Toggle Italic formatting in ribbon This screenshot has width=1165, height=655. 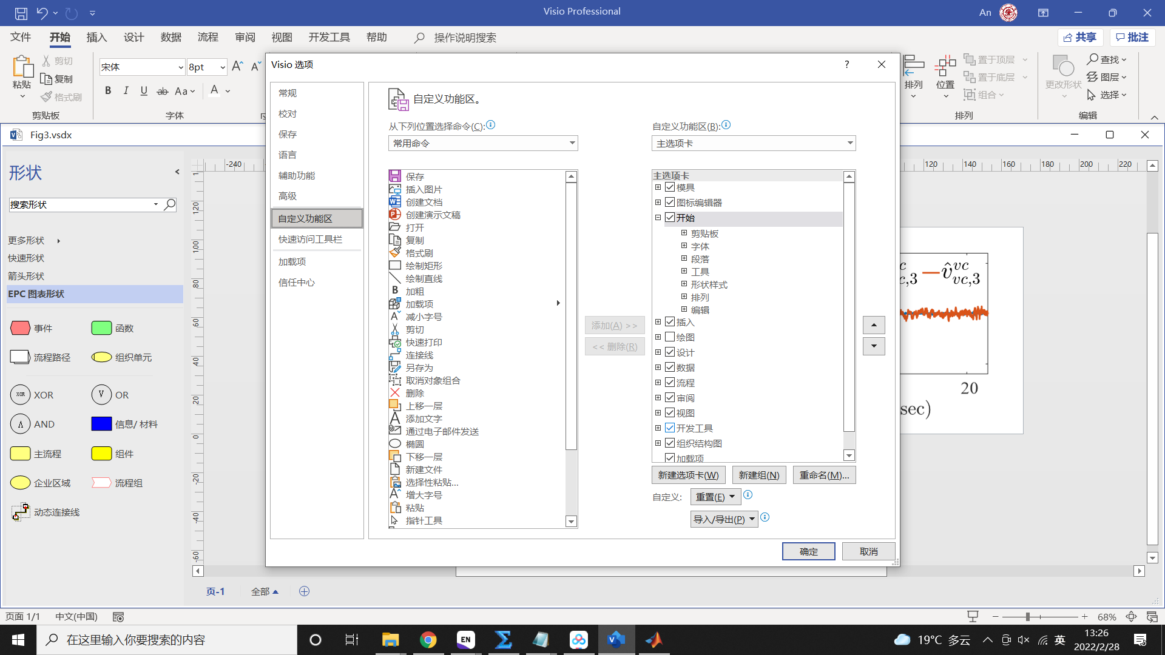click(x=126, y=91)
